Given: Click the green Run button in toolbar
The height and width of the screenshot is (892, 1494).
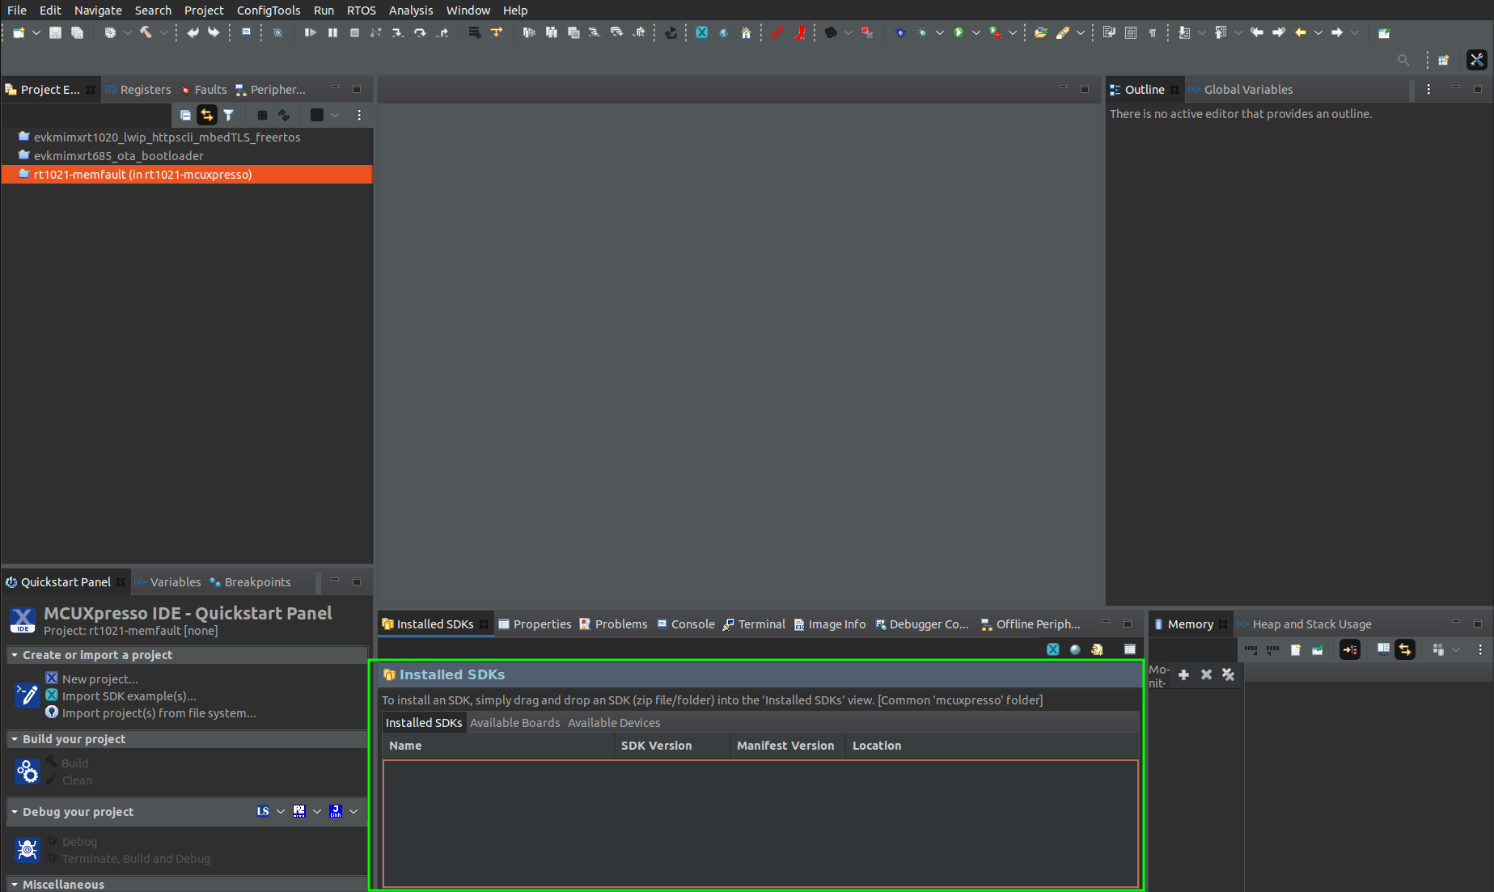Looking at the screenshot, I should tap(959, 32).
